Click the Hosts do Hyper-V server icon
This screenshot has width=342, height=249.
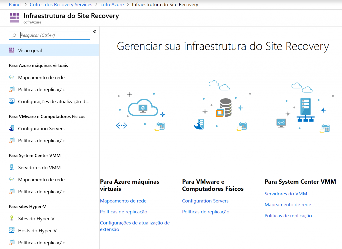click(x=12, y=230)
